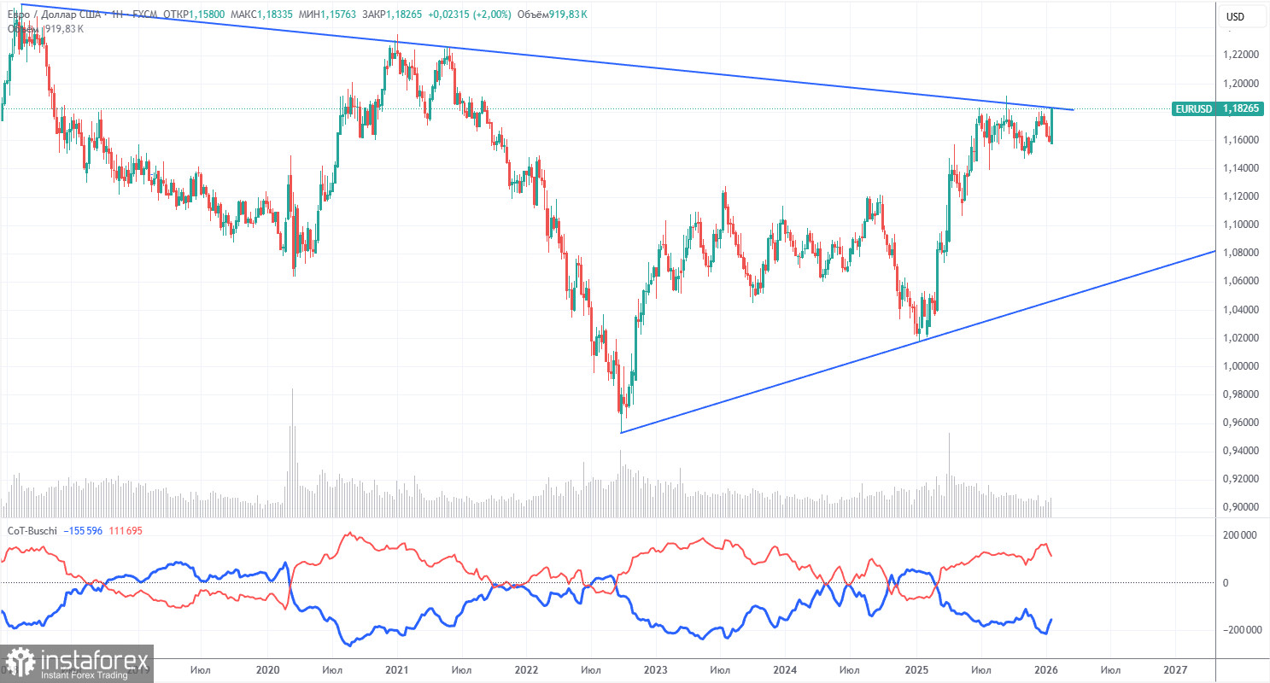
Task: Expand the percent change +2,00% display
Action: (x=491, y=15)
